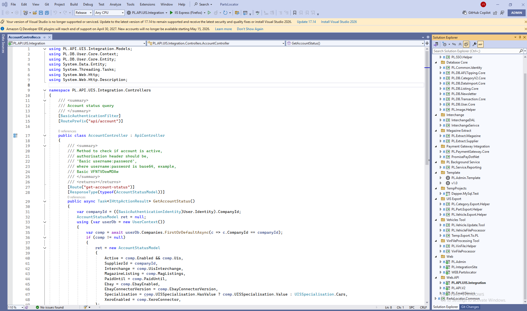Click the Update 17.14 link
This screenshot has height=311, width=527.
point(306,22)
